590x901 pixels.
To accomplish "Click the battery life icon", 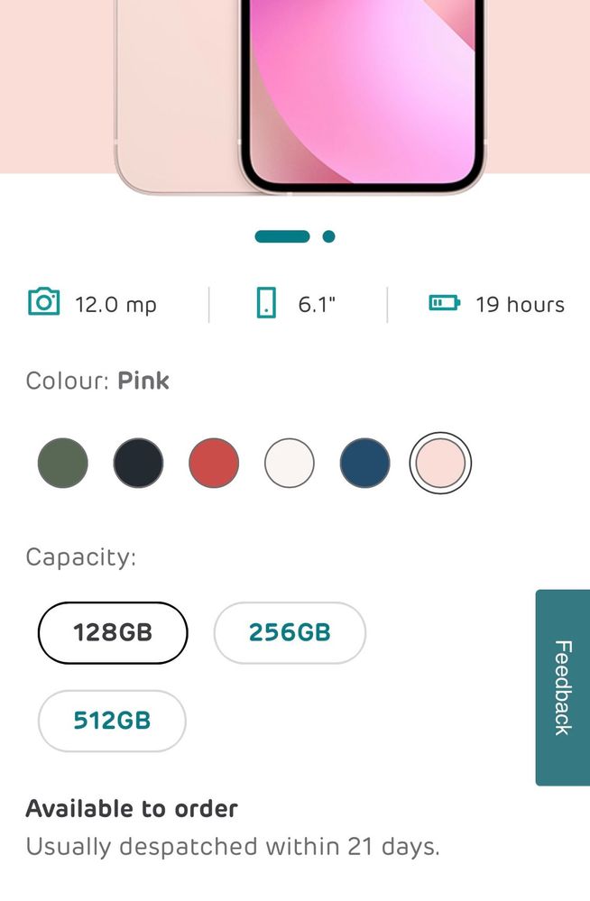I will point(445,302).
